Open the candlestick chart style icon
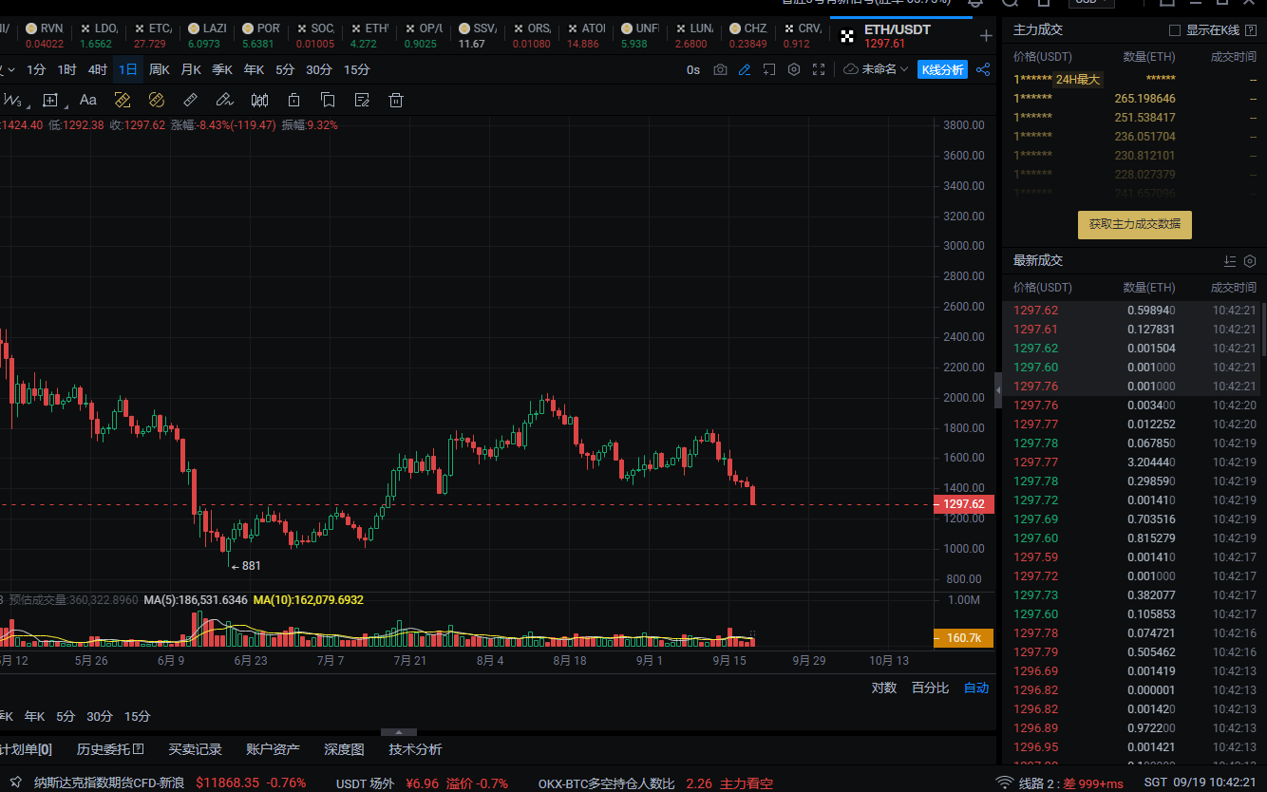 (259, 100)
